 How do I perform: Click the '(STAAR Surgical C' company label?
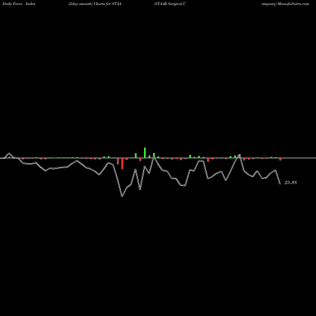click(x=170, y=4)
